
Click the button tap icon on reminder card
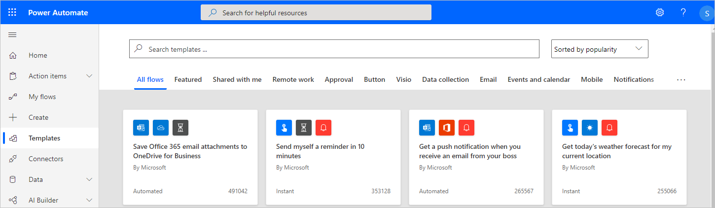pos(284,128)
